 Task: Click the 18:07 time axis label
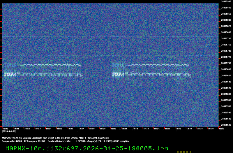81,129
